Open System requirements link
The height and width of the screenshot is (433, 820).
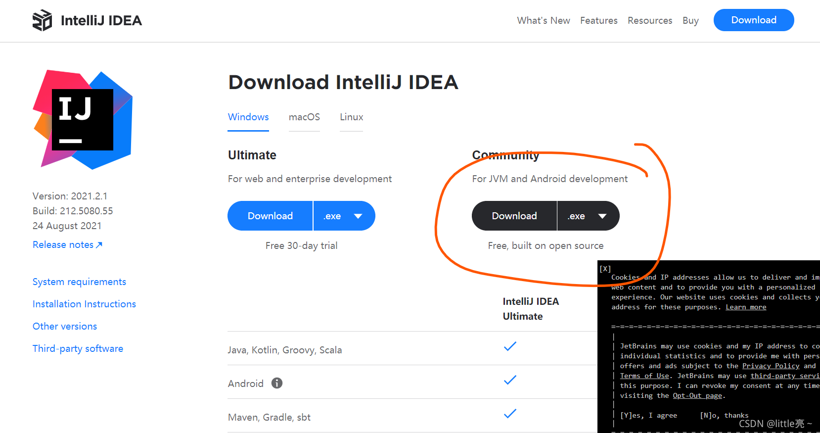click(79, 282)
